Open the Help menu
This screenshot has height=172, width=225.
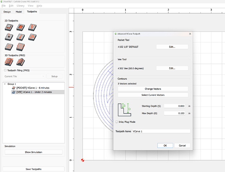coord(39,6)
